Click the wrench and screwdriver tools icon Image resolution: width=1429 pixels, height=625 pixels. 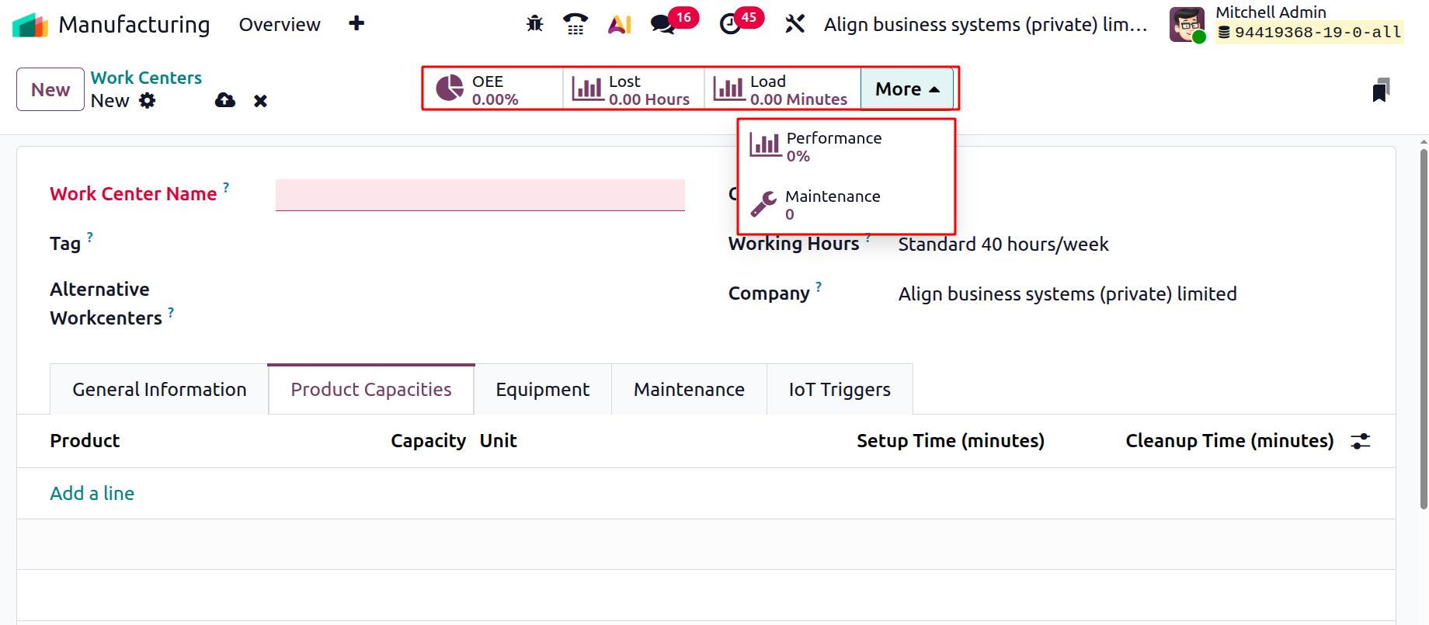coord(794,24)
